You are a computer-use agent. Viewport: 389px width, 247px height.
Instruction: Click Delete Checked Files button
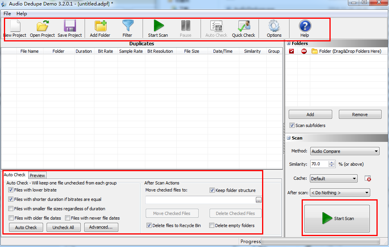click(x=235, y=213)
